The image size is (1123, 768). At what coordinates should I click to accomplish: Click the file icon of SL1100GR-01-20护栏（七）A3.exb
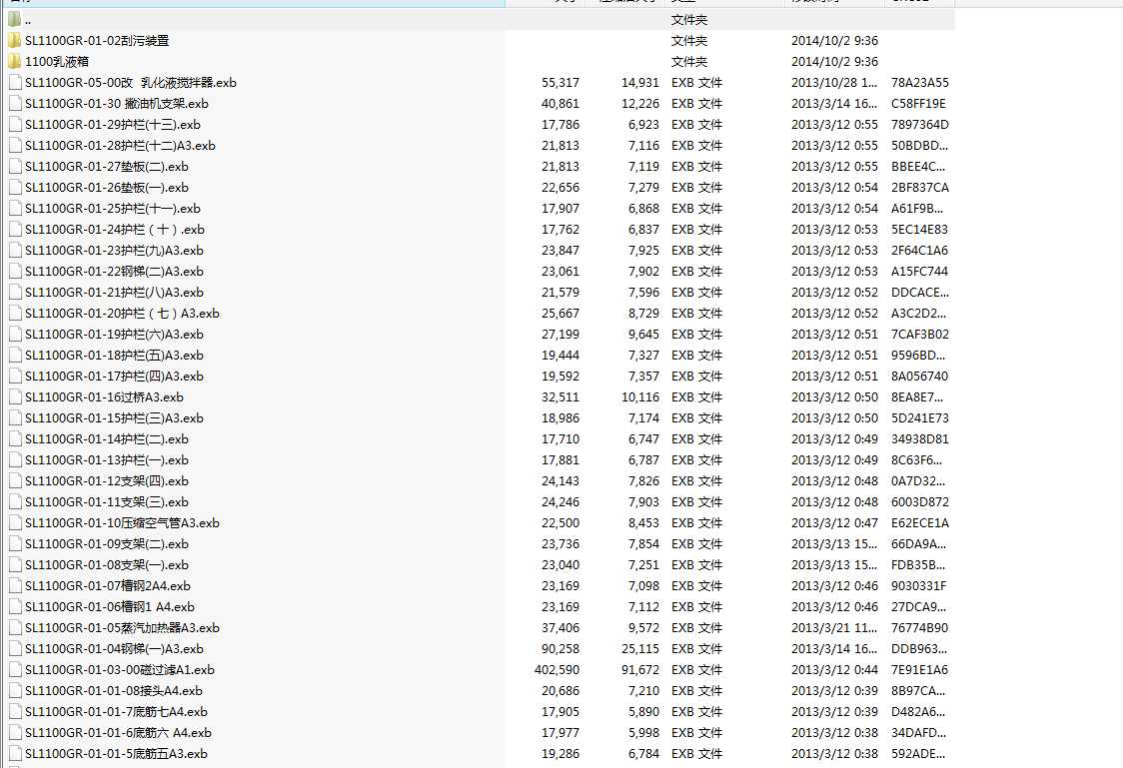coord(15,313)
